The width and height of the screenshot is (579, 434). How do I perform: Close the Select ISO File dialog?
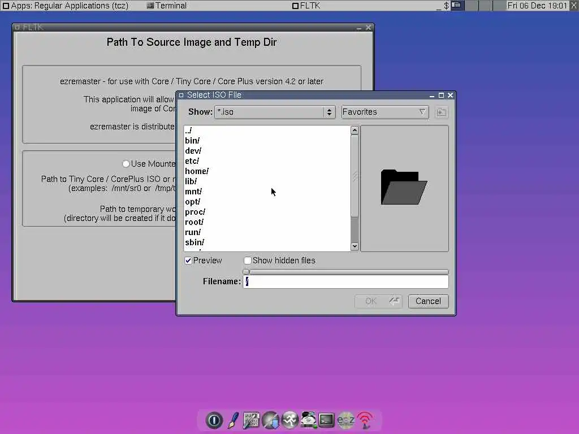(x=450, y=95)
